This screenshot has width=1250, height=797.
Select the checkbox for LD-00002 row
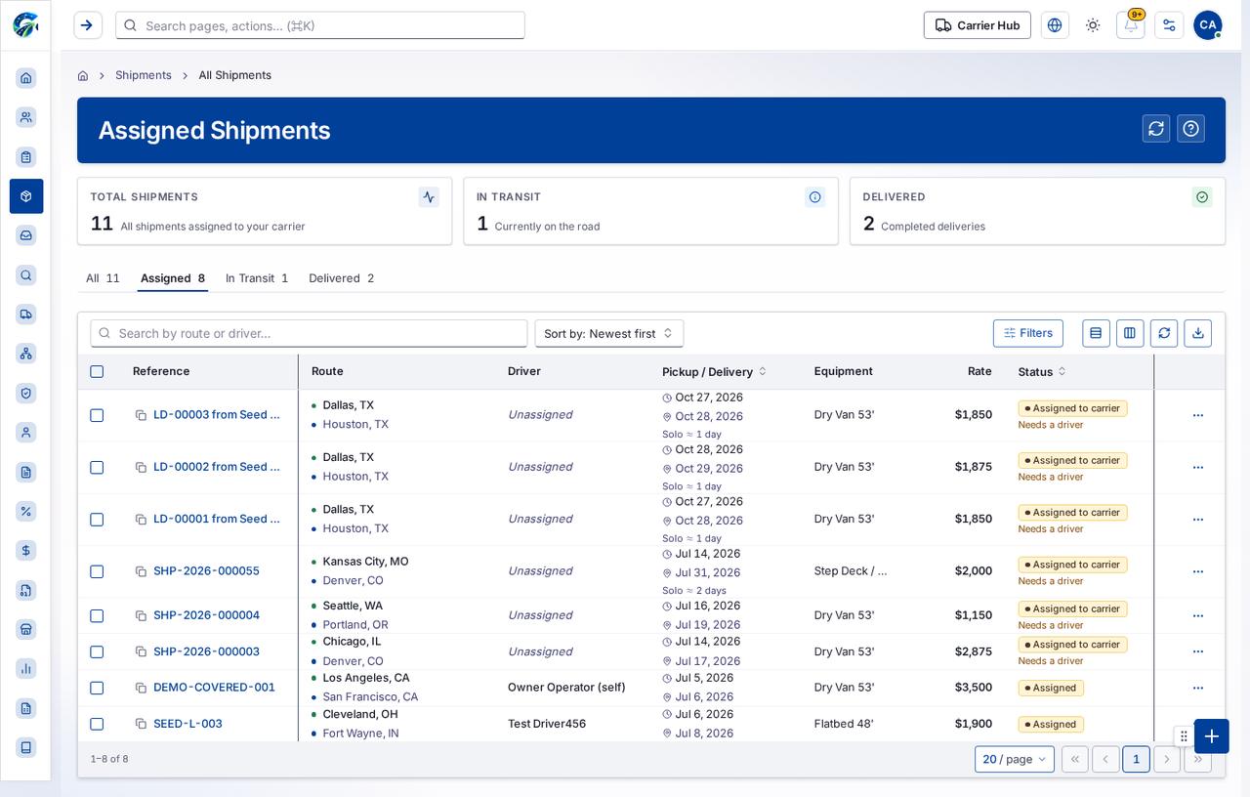[x=97, y=467]
